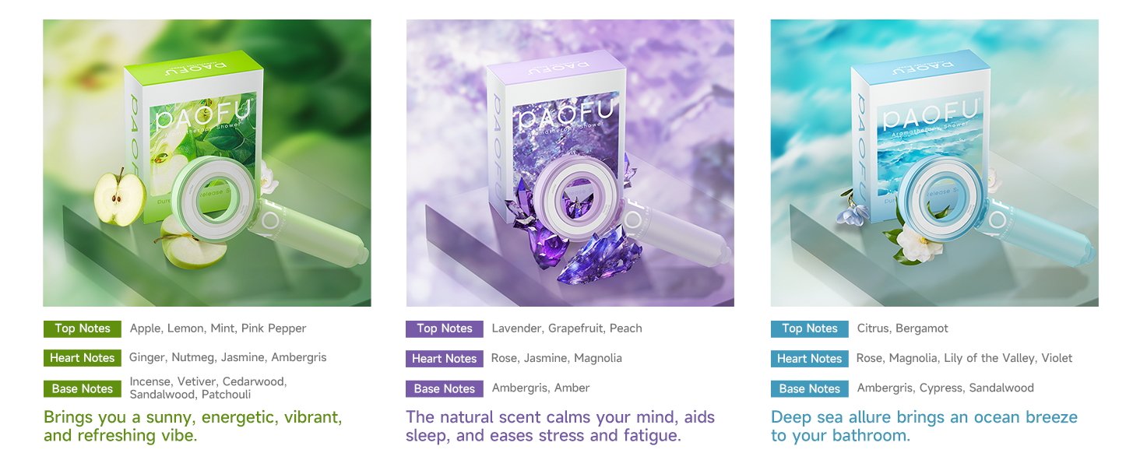
Task: Select the purple Base Notes label
Action: (445, 388)
